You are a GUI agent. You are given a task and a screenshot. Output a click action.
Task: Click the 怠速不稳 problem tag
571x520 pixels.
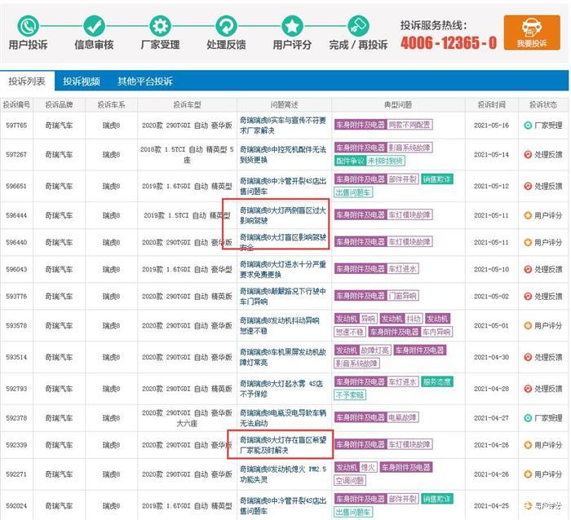click(x=350, y=332)
